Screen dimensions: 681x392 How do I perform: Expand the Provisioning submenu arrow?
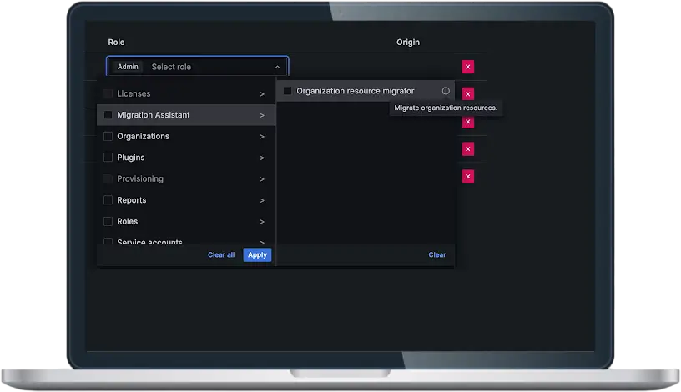coord(262,178)
